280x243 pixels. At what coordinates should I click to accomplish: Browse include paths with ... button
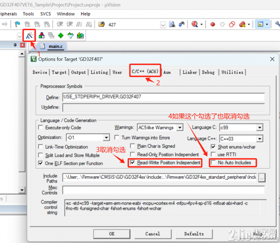[x=262, y=178]
